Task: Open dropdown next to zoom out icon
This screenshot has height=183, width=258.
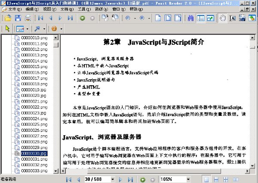Action: (x=135, y=18)
